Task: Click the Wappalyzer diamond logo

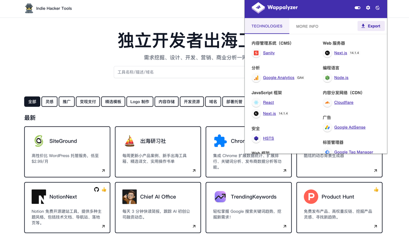Action: 258,7
